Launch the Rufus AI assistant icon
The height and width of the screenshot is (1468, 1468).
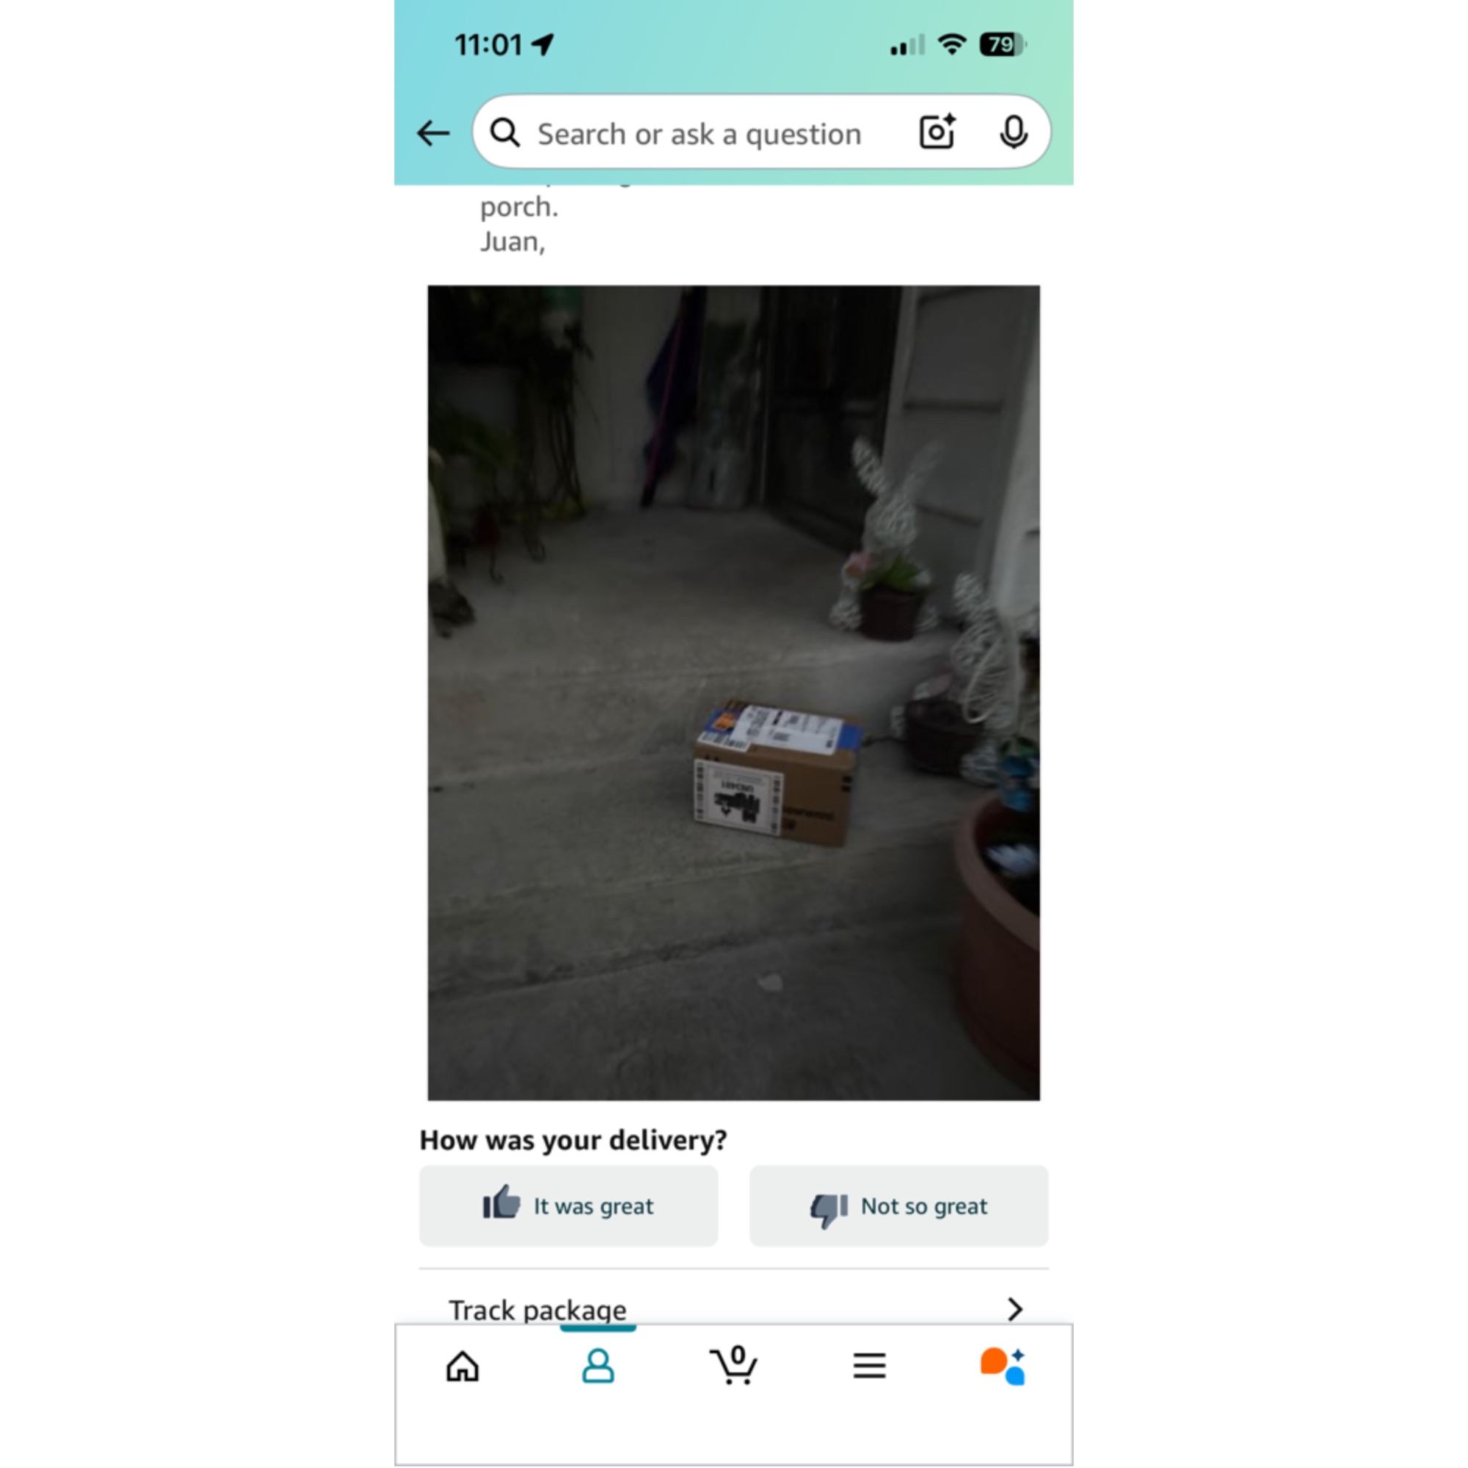[x=1003, y=1365]
